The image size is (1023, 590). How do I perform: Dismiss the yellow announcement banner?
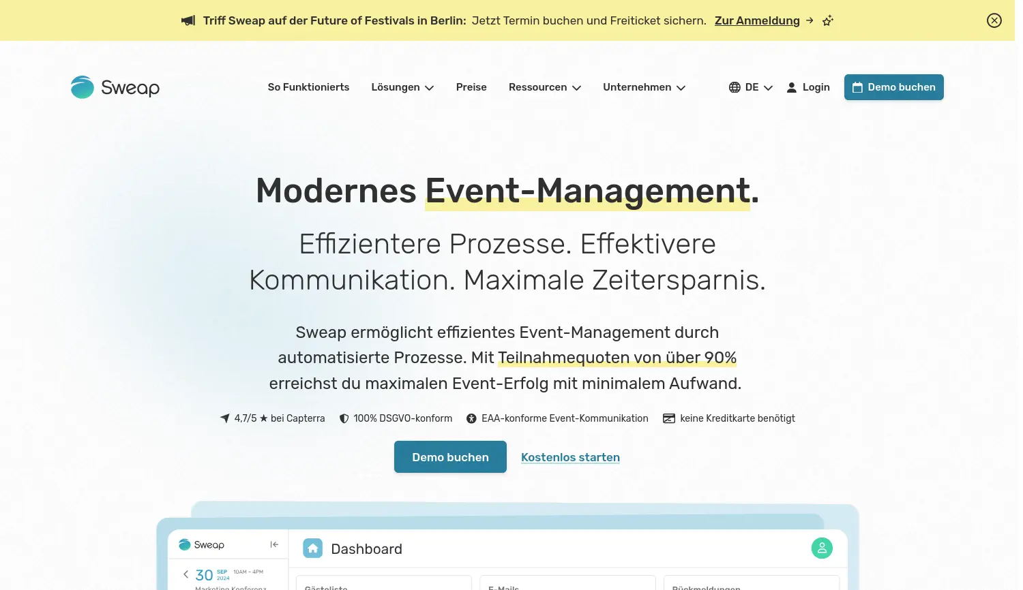[x=994, y=20]
